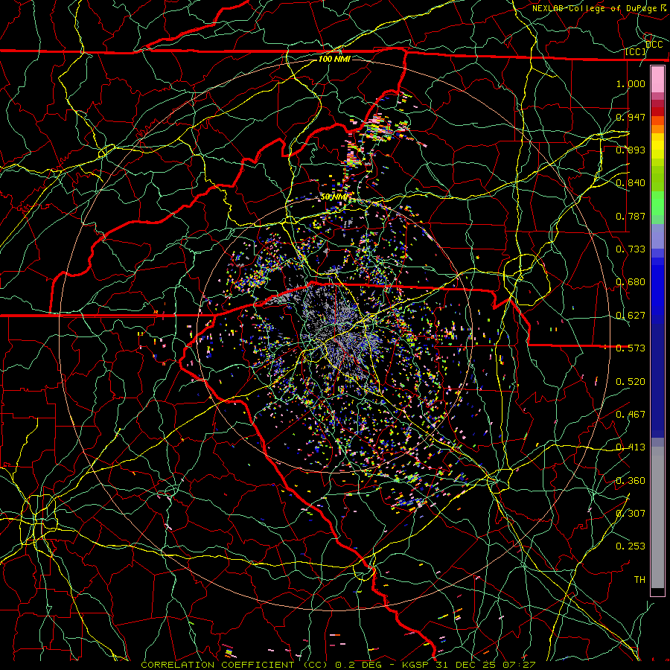Click the 0.253 scale value
The width and height of the screenshot is (670, 670).
point(631,546)
